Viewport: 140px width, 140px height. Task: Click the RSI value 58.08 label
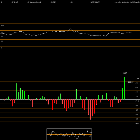click(x=129, y=32)
